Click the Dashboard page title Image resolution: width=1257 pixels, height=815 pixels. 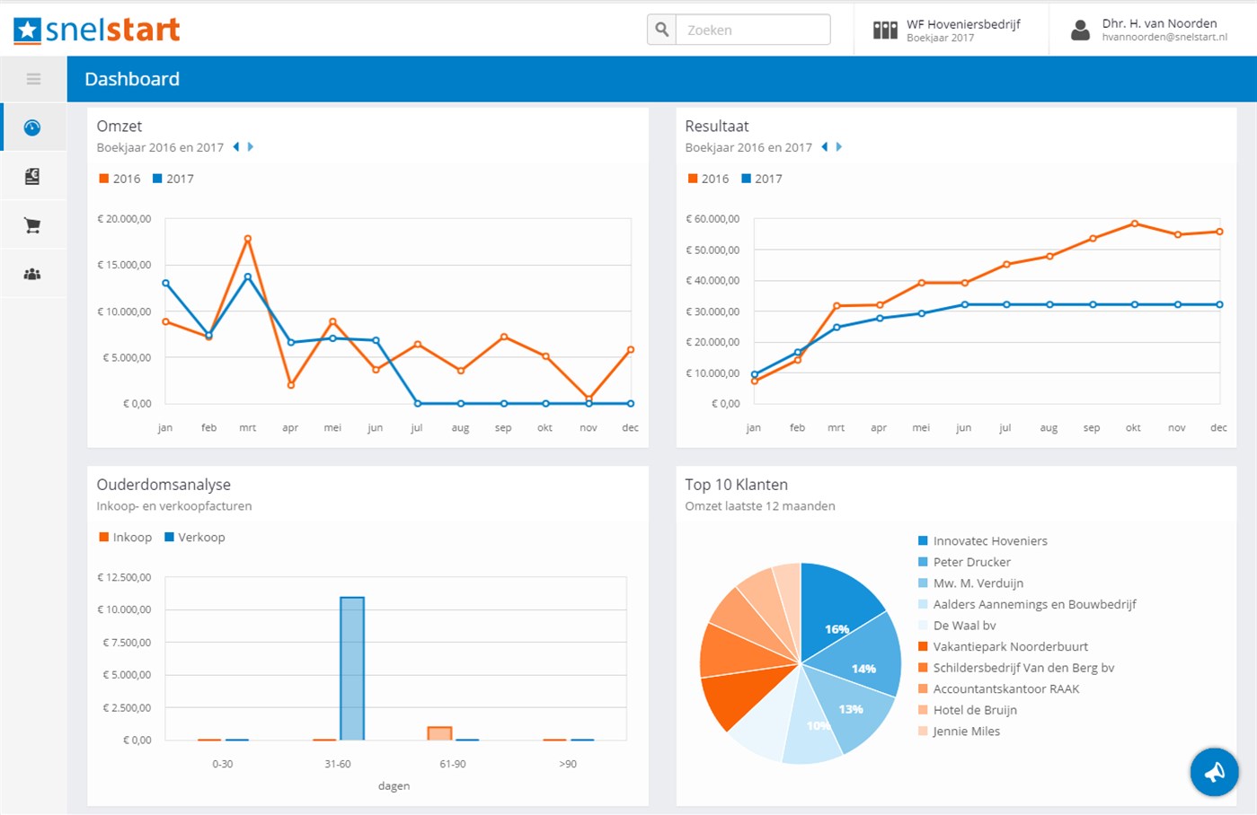click(132, 79)
